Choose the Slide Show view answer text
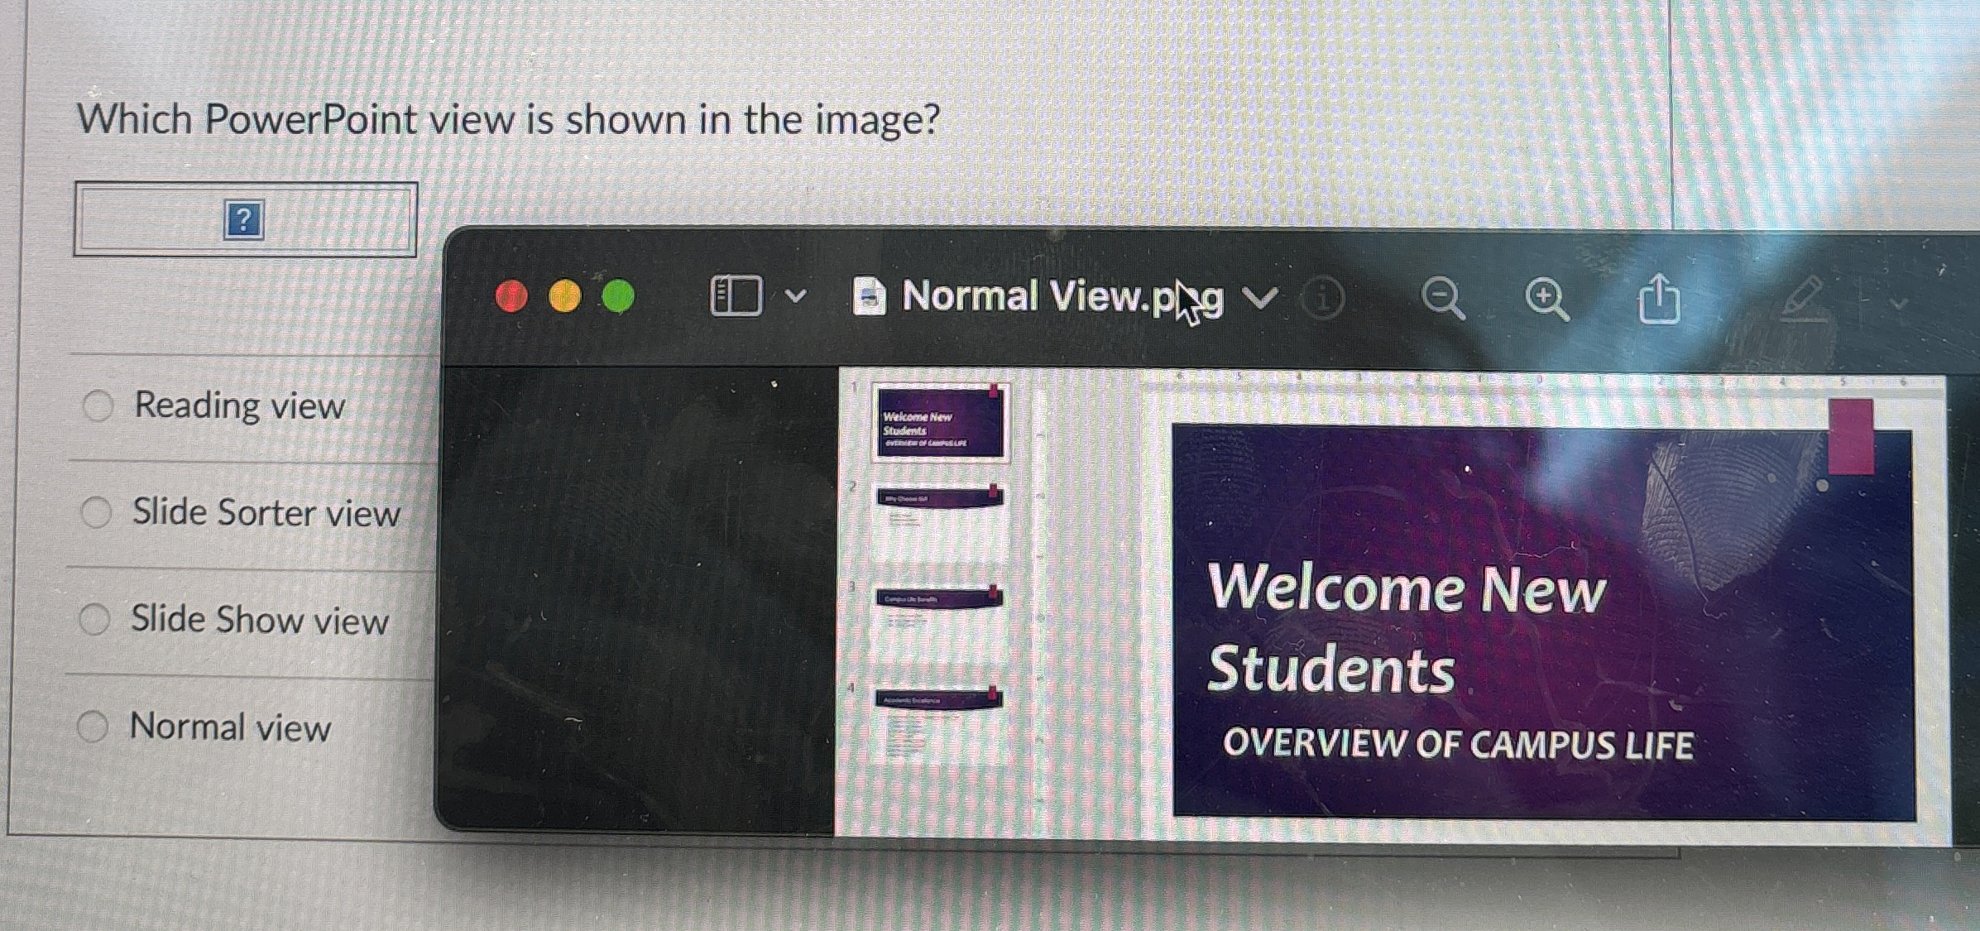1980x931 pixels. click(x=259, y=620)
